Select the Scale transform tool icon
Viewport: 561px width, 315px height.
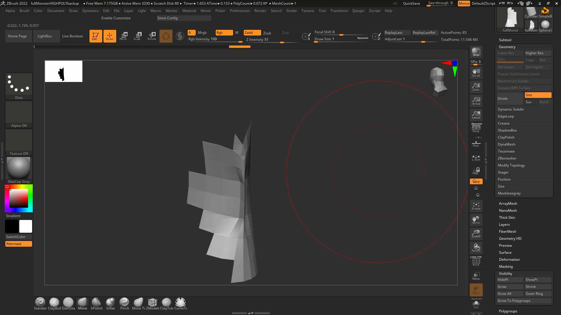137,36
